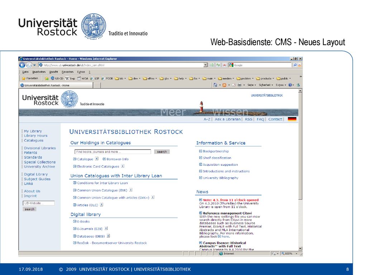The width and height of the screenshot is (367, 275).
Task: Click the Home icon in the command bar
Action: point(215,85)
